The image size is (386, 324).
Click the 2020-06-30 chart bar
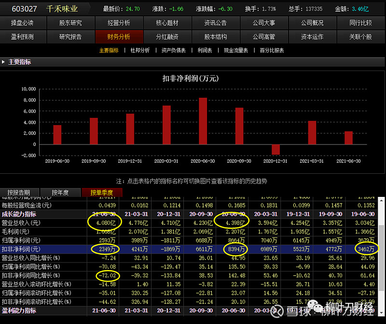pos(203,121)
